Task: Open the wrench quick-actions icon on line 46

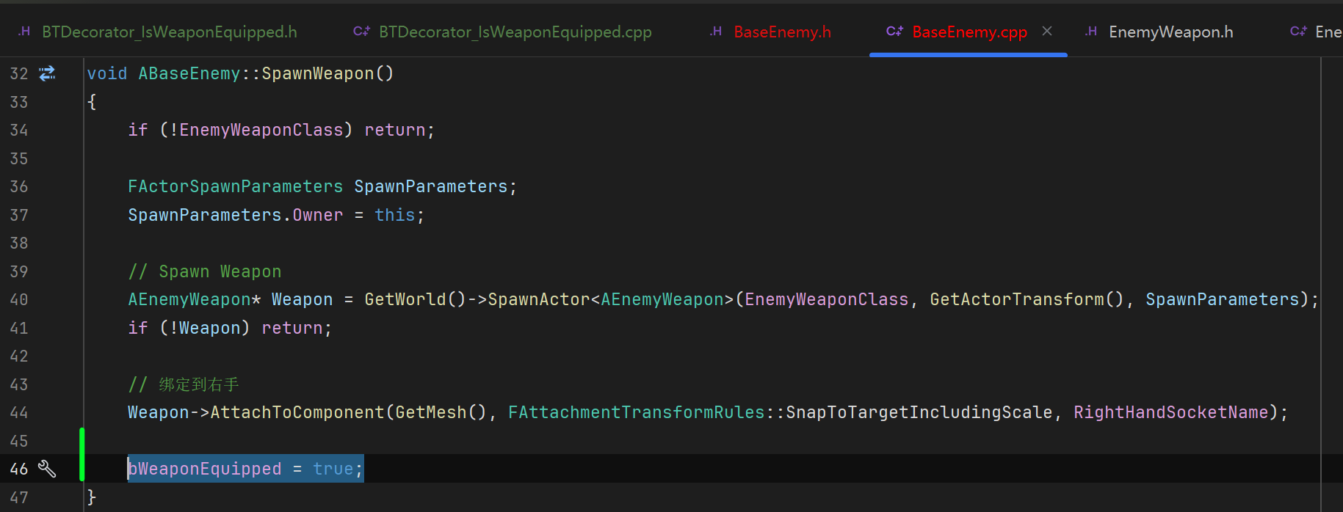Action: [47, 469]
